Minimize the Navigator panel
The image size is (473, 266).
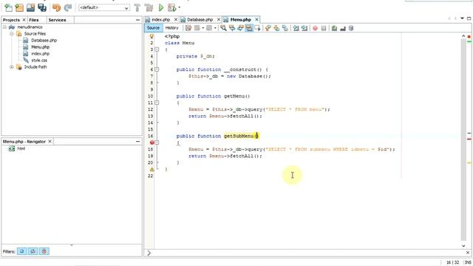138,141
